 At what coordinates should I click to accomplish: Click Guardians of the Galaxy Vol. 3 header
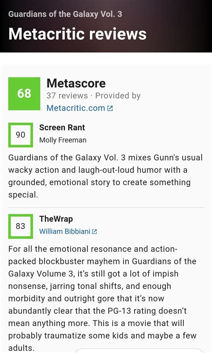click(65, 14)
